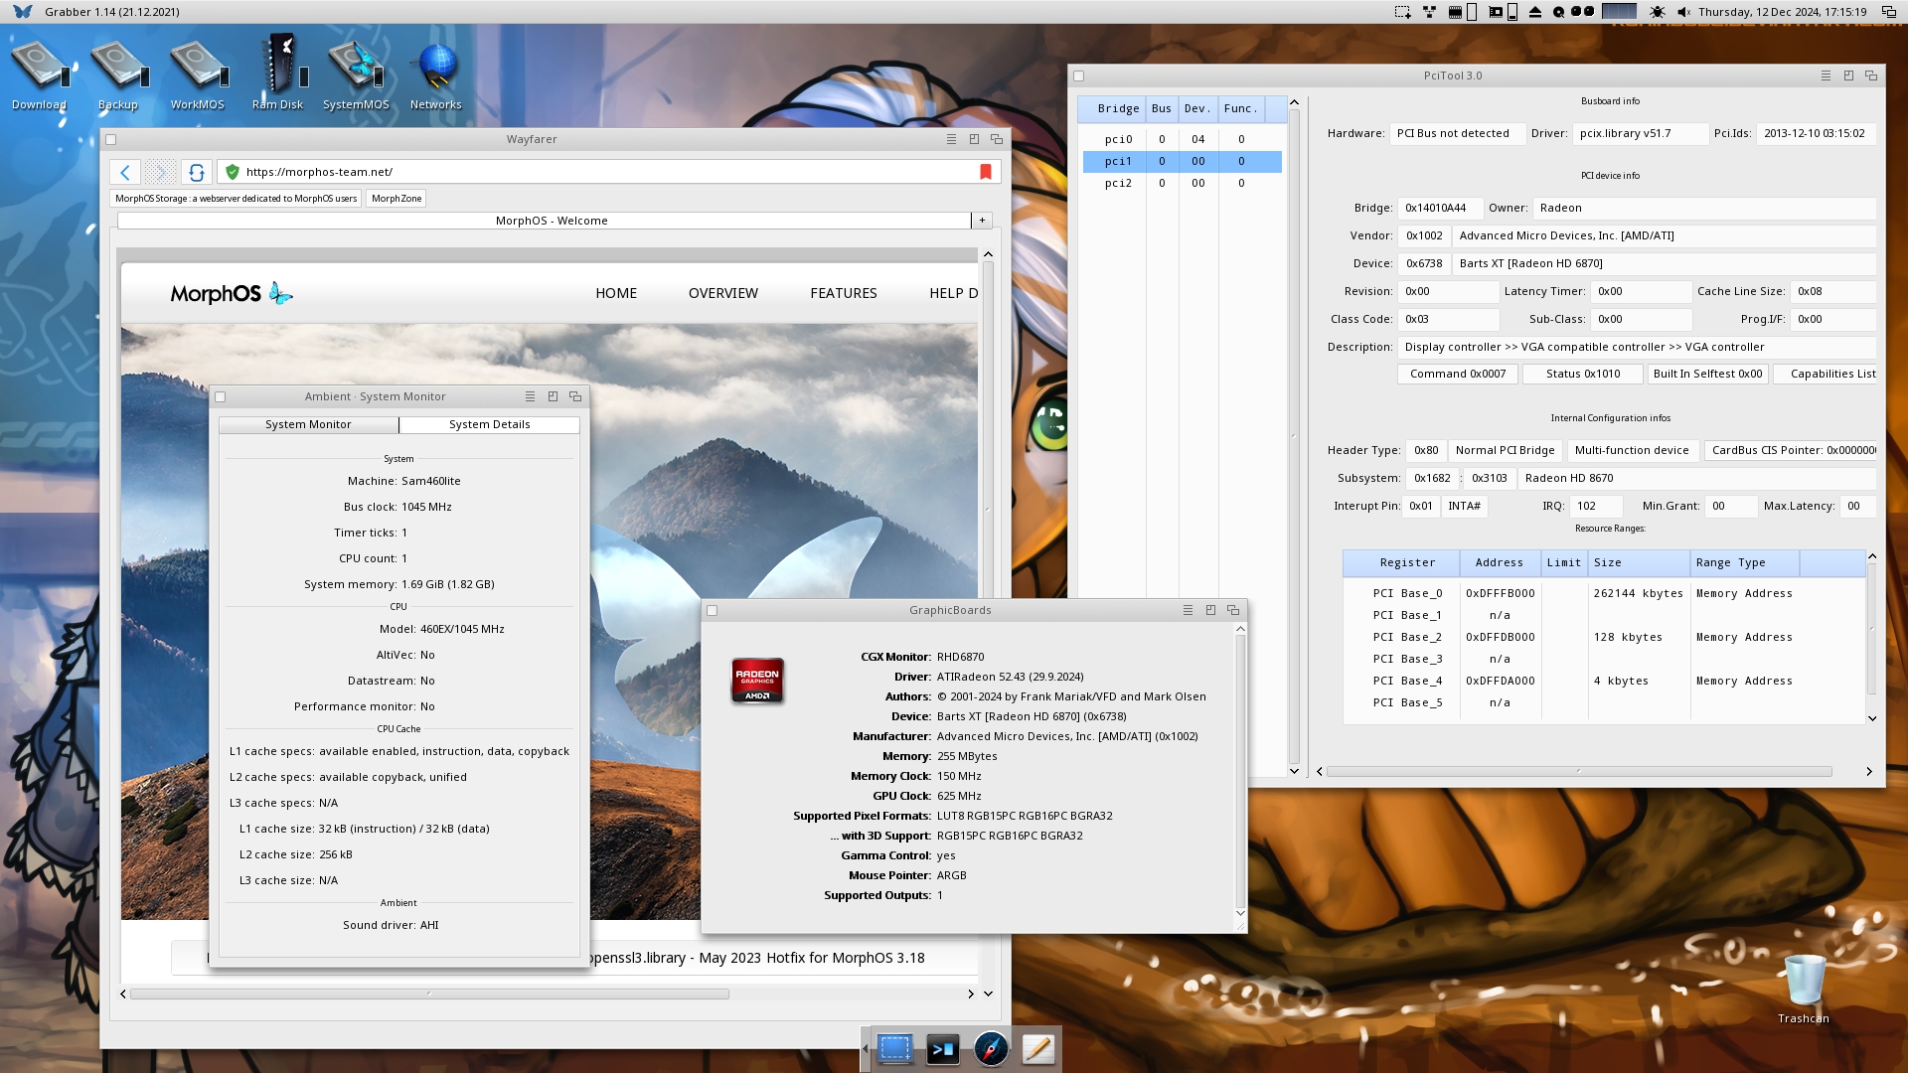Screen dimensions: 1908x1073
Task: Click the PciTool window close gadget
Action: pos(1079,77)
